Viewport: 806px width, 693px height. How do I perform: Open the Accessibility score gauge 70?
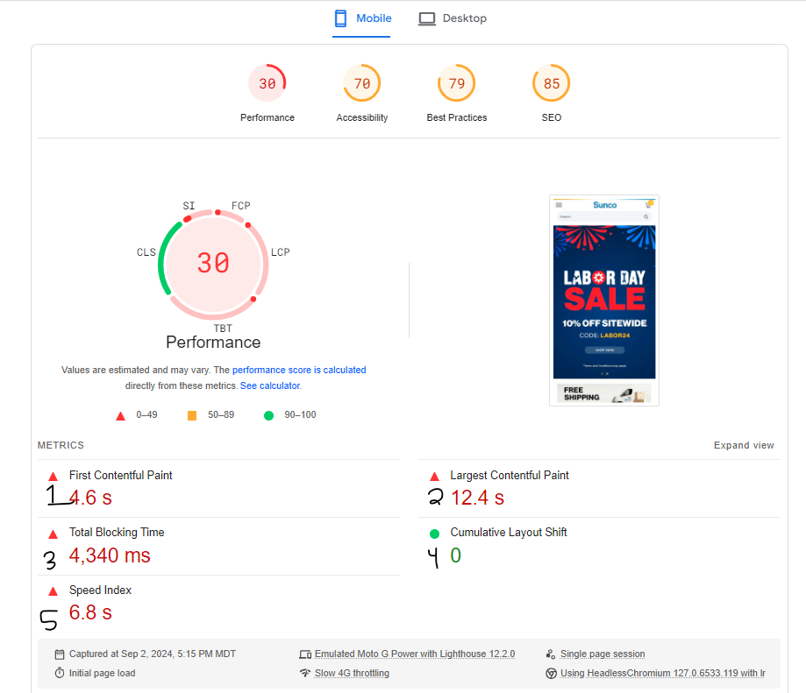click(362, 83)
